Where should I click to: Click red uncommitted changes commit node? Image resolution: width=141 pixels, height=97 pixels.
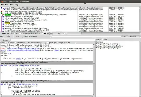pyautogui.click(x=1, y=11)
